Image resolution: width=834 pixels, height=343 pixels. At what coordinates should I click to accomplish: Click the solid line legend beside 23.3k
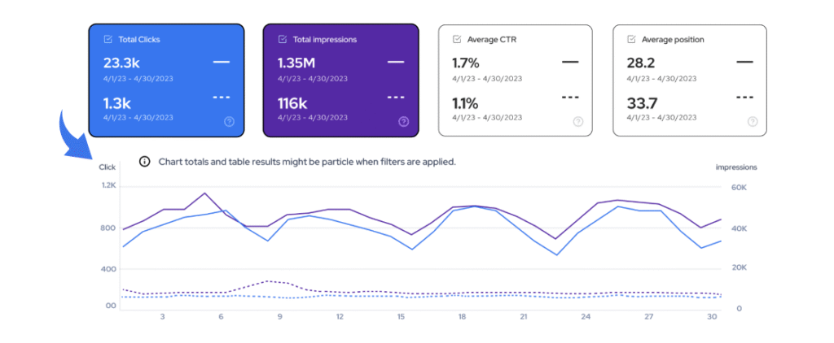click(222, 62)
